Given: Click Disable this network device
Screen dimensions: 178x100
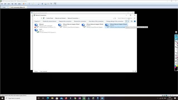Looking at the screenshot, I should click(x=50, y=21).
